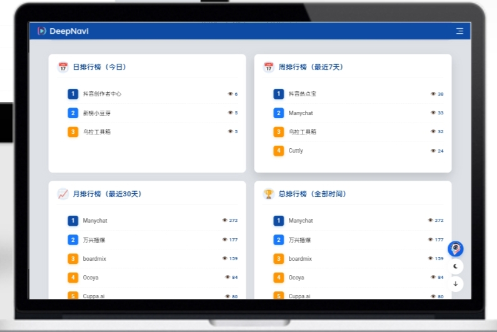The width and height of the screenshot is (497, 332).
Task: Click the eye icon for monthly boardmix
Action: pyautogui.click(x=224, y=258)
